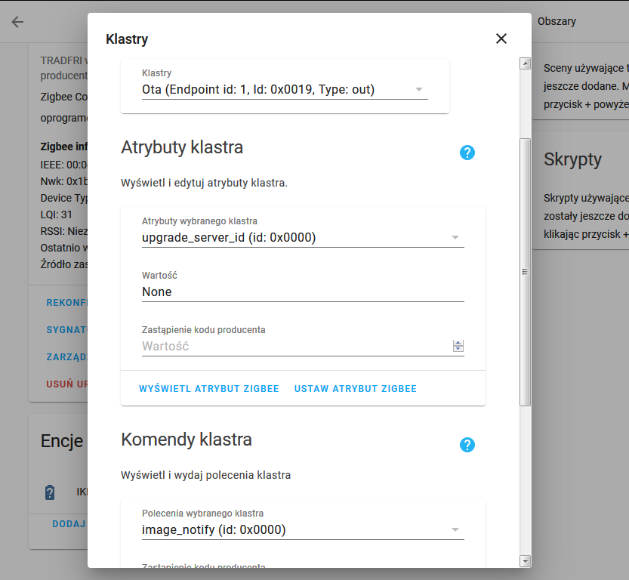629x580 pixels.
Task: Open help icon beside Komendy klastra
Action: (x=467, y=445)
